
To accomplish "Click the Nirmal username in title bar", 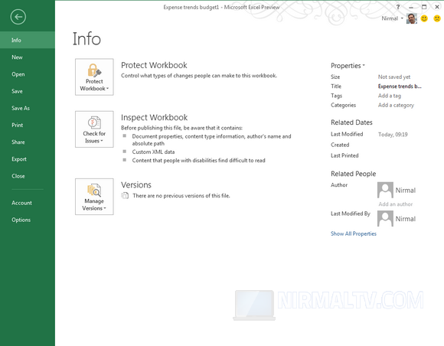I will [390, 18].
